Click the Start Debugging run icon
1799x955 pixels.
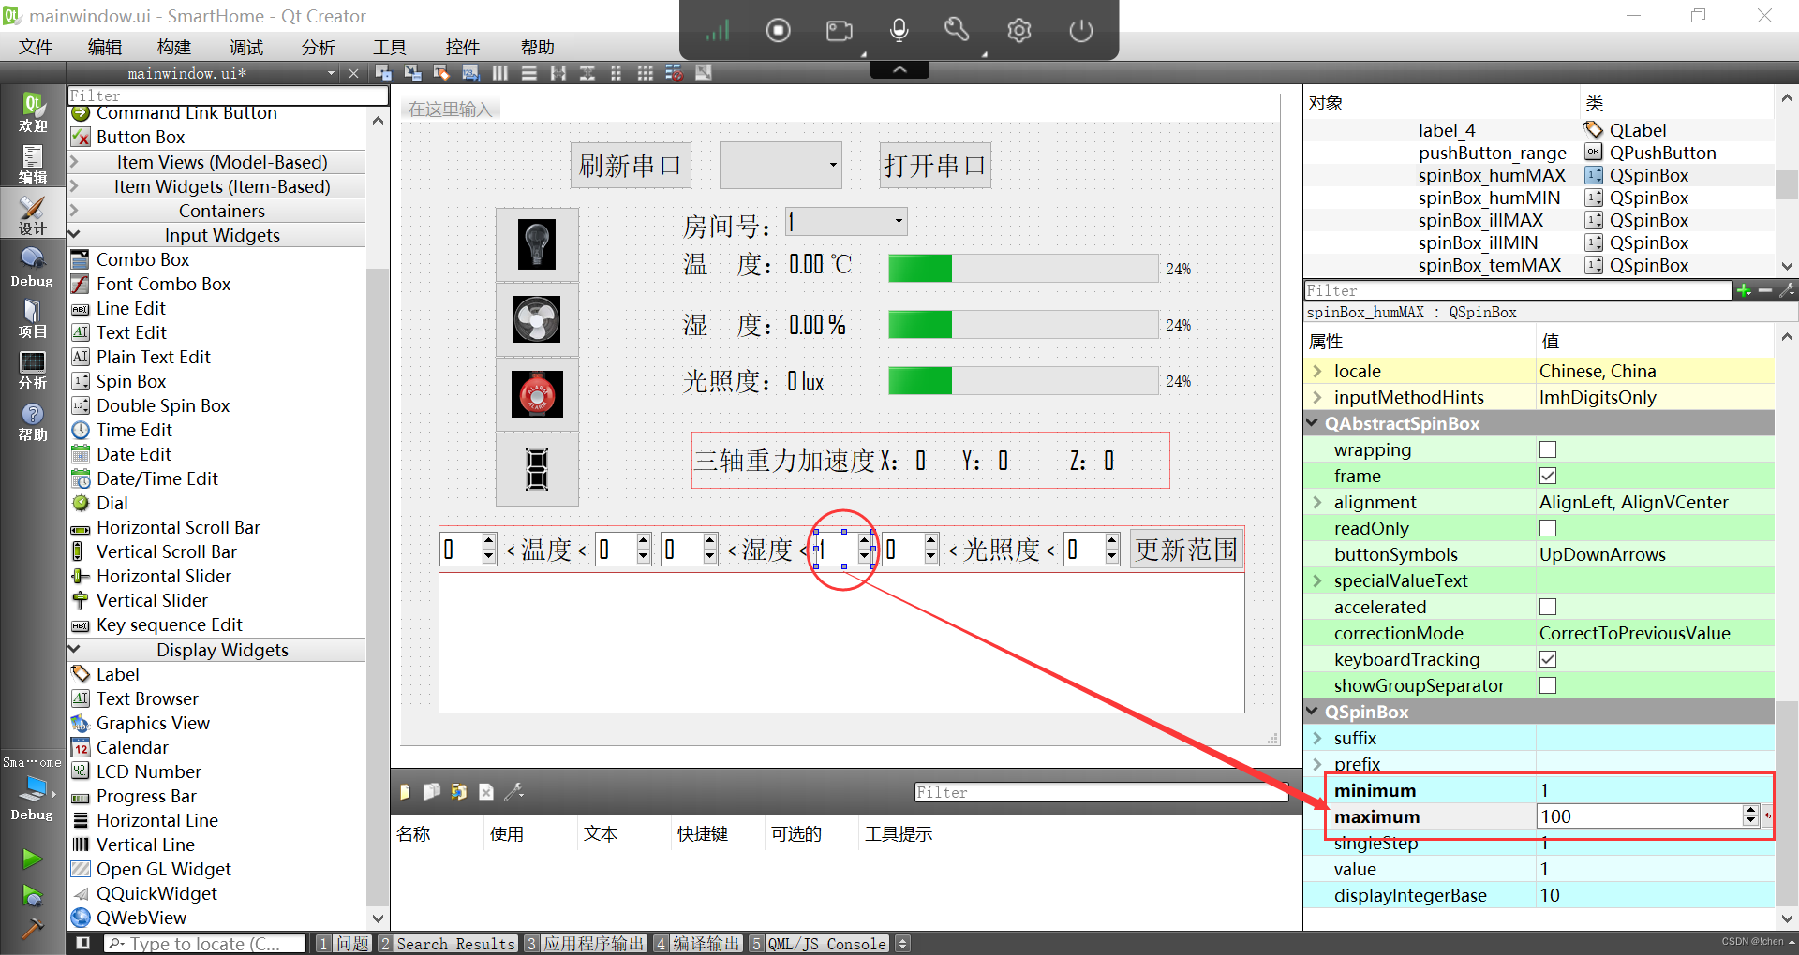click(x=32, y=895)
